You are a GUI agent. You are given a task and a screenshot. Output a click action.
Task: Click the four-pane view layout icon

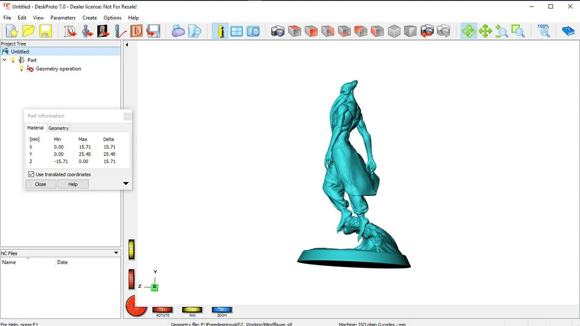coord(236,32)
